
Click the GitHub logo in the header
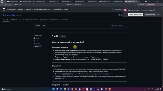coord(4,9)
